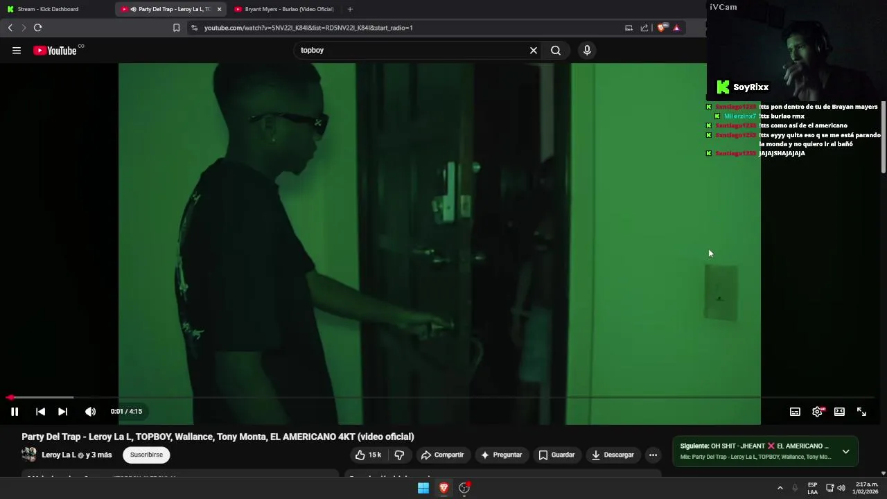Open OBS-style app in taskbar
This screenshot has height=499, width=887.
(464, 488)
